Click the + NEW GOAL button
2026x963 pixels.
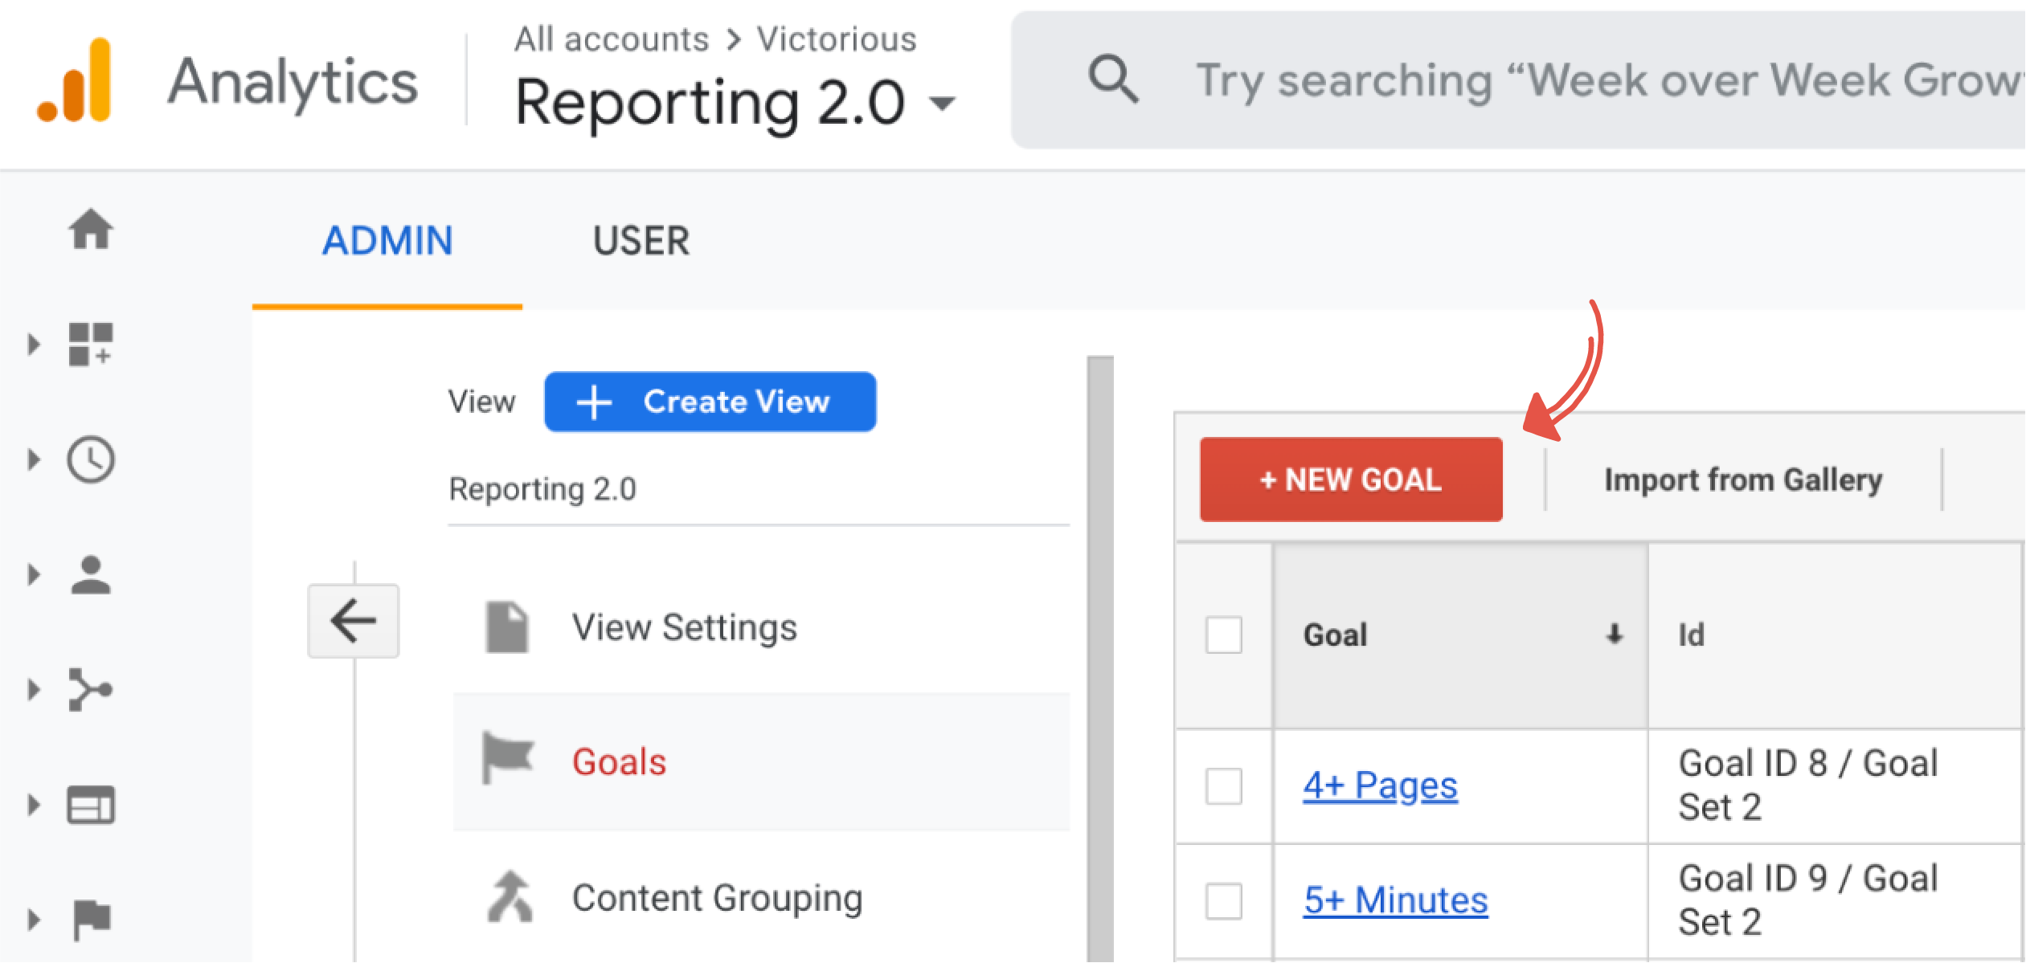coord(1349,479)
